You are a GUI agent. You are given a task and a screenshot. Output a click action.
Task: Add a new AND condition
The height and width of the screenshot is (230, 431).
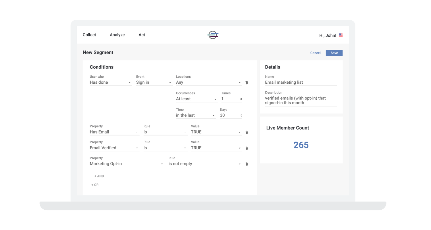[x=99, y=176]
